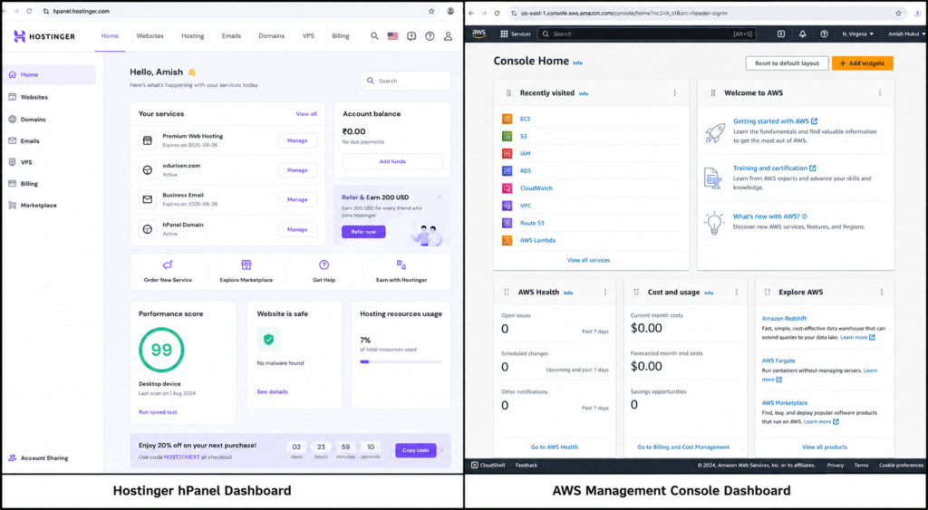Open Cookie preferences in AWS footer
The image size is (928, 510).
(x=901, y=465)
